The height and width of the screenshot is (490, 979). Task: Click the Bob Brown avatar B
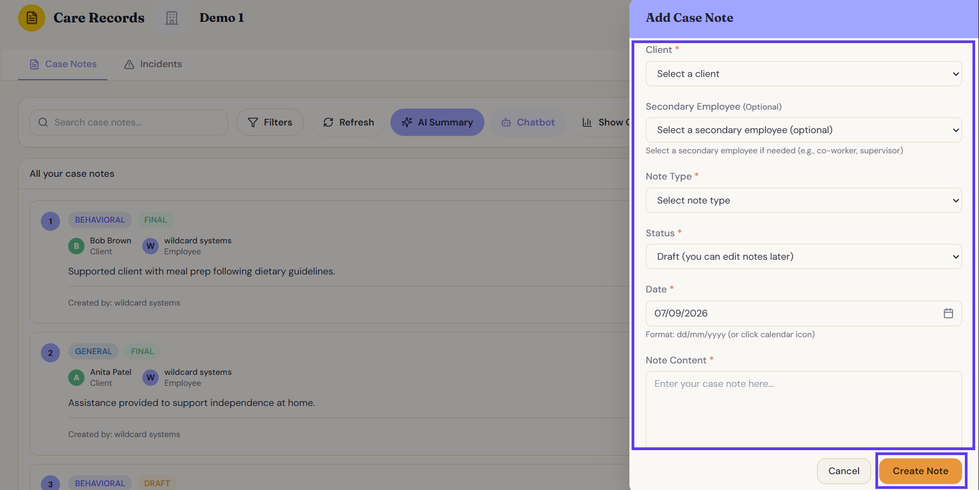click(x=76, y=246)
